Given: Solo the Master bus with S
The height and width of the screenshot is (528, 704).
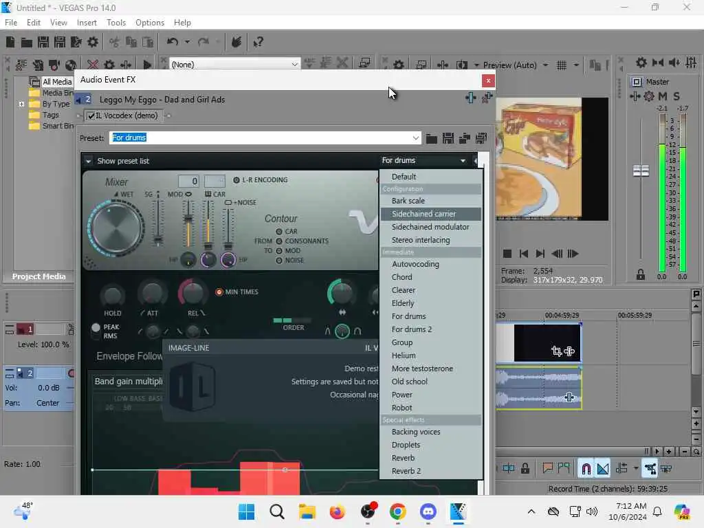Looking at the screenshot, I should click(x=676, y=96).
